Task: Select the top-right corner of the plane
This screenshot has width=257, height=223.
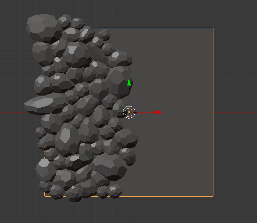Action: coord(213,28)
